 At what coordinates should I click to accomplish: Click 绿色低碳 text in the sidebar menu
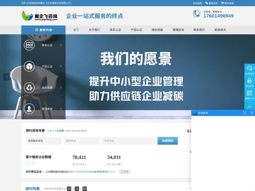(x=47, y=88)
